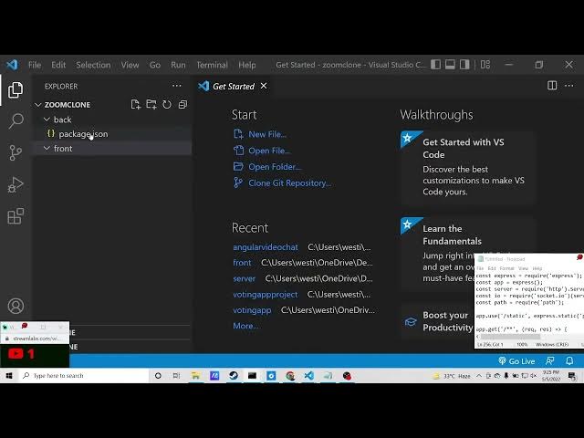Close the Get Started tab

click(264, 86)
